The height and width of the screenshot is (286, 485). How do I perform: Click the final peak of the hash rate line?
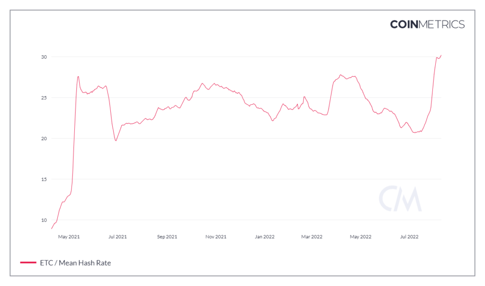pyautogui.click(x=441, y=55)
